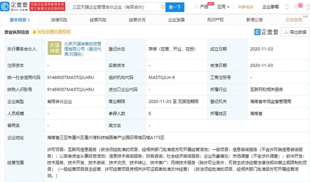Click the 天强坤泰 company logo thumbnail

[55, 48]
